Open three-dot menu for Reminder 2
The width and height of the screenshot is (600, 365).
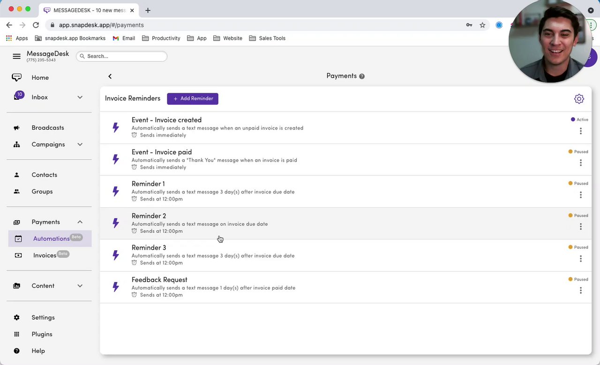[580, 227]
